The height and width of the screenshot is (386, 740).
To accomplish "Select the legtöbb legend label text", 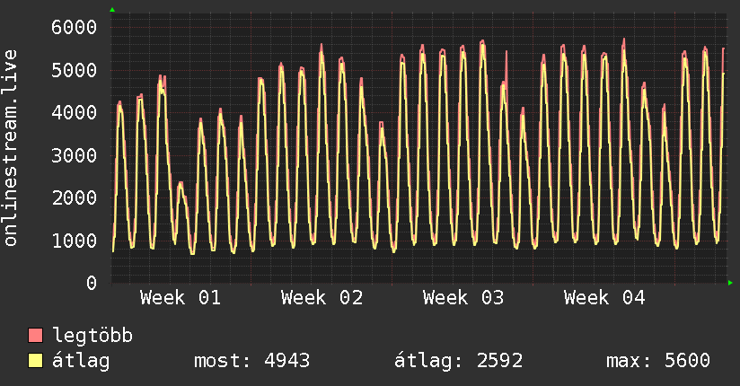I will (92, 336).
